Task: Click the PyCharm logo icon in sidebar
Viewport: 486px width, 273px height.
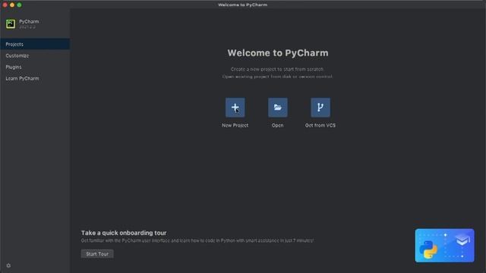Action: pyautogui.click(x=11, y=24)
